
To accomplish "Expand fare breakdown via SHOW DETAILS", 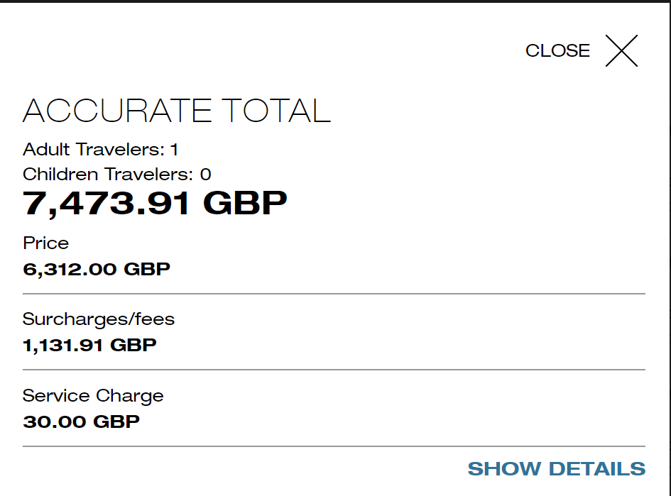I will [x=556, y=469].
